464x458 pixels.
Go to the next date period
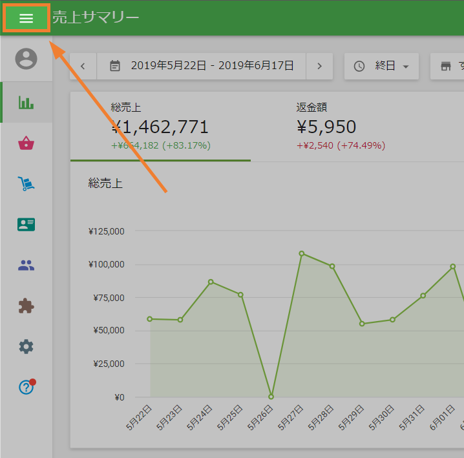click(x=319, y=66)
